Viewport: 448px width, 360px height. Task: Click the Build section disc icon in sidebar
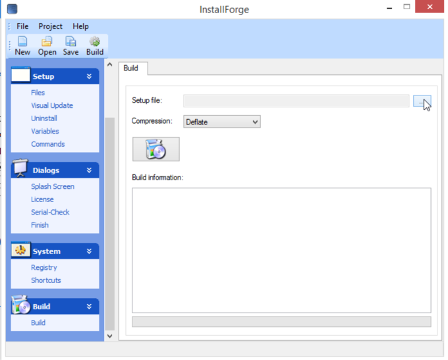(x=20, y=305)
